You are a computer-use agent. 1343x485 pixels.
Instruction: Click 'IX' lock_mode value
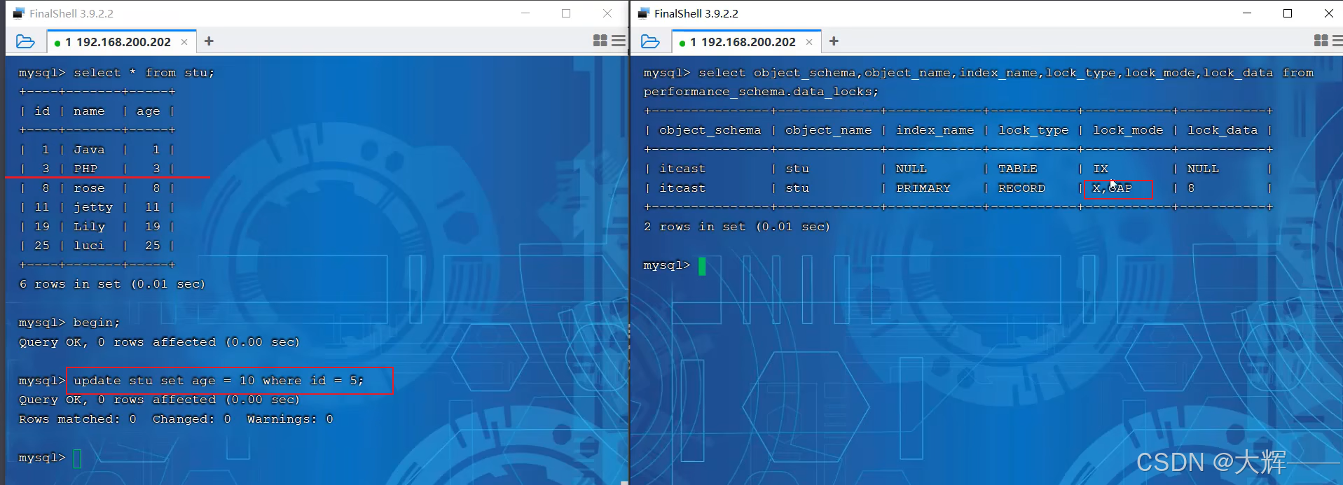coord(1101,169)
